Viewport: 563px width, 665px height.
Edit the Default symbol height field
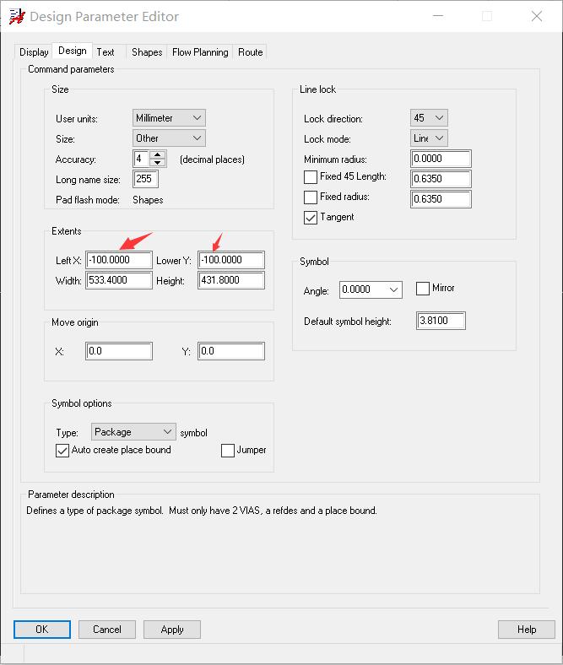coord(441,321)
